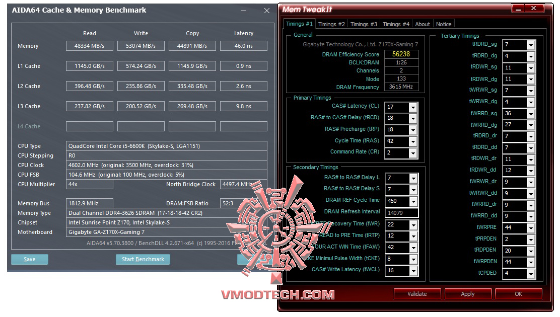Open the Command Rate (CR) dropdown

coord(413,153)
